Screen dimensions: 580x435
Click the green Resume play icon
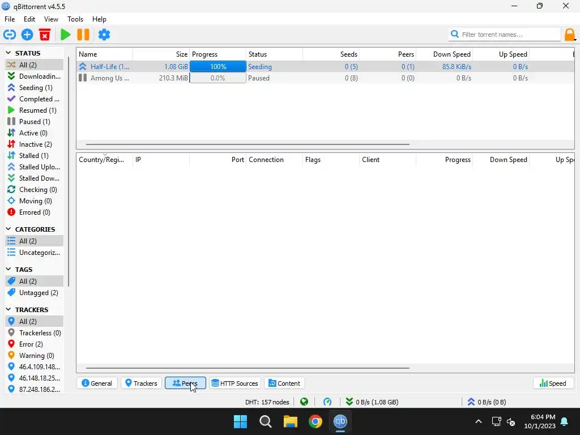pyautogui.click(x=66, y=35)
